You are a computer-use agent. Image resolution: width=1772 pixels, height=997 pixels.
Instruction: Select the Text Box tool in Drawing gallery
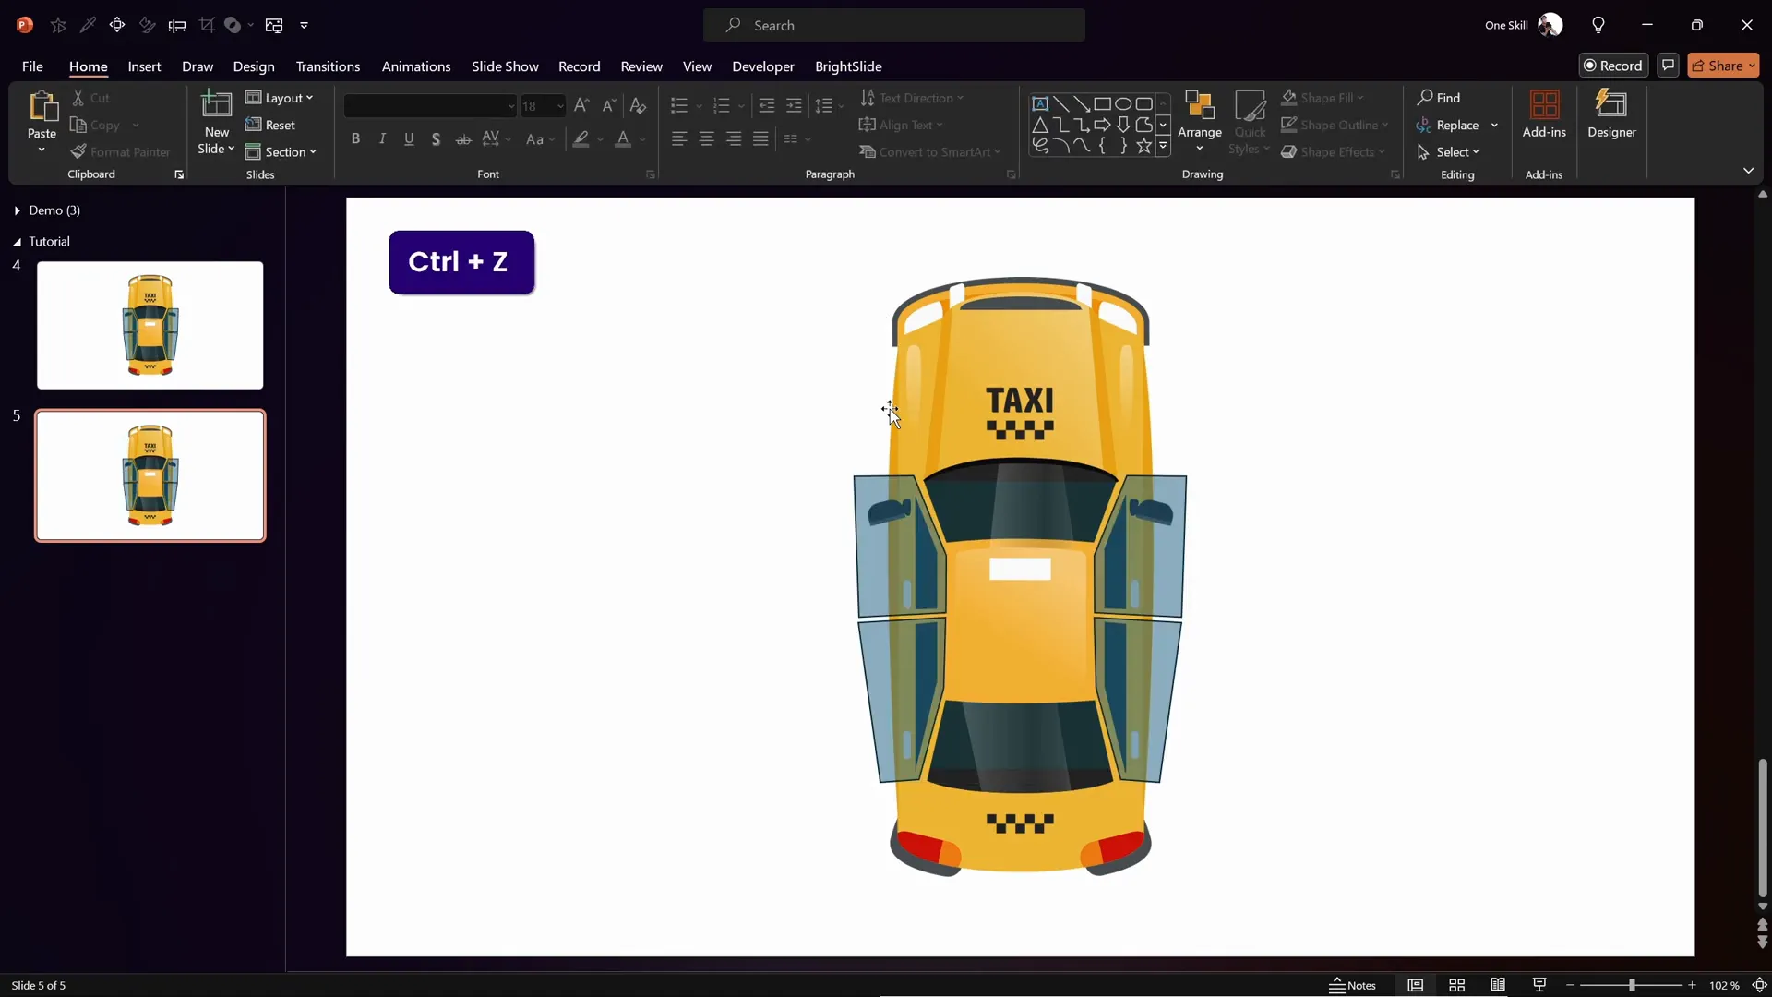pos(1041,103)
